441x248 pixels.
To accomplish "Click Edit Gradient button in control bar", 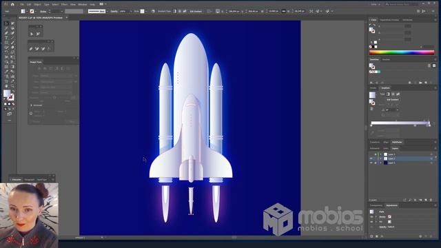I will point(196,11).
